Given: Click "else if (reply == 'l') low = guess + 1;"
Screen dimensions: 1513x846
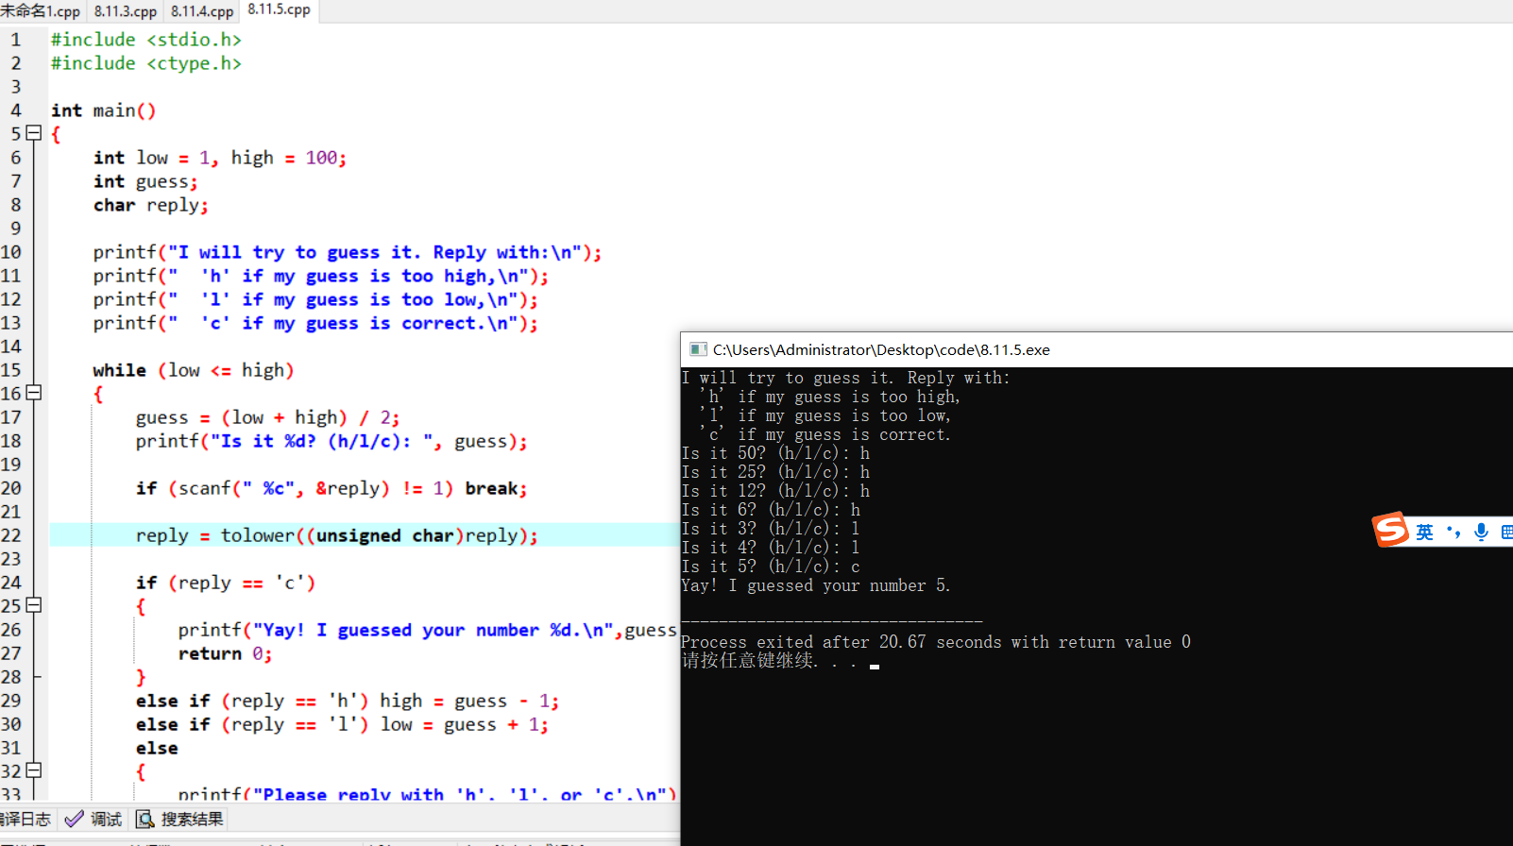Looking at the screenshot, I should [x=342, y=724].
